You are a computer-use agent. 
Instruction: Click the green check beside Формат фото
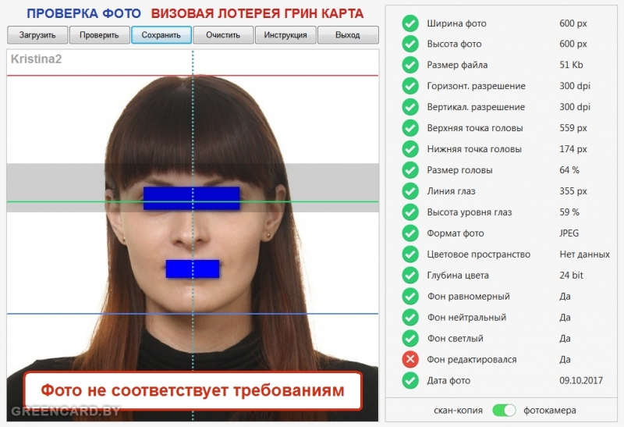click(410, 233)
